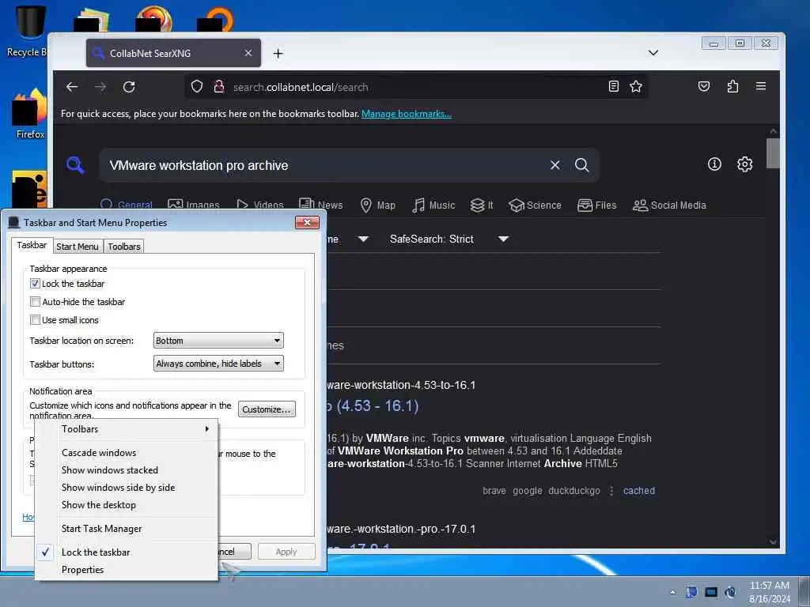Select the Files search category

click(x=596, y=205)
